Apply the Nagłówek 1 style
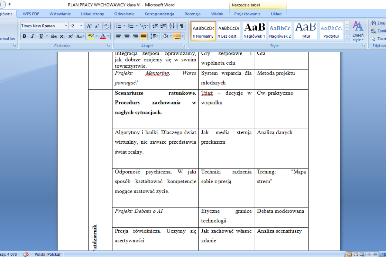Screen dimensions: 386x257 point(254,31)
